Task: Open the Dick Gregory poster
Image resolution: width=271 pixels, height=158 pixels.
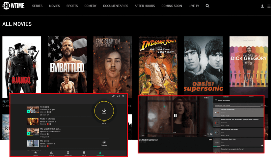Action: click(x=249, y=66)
